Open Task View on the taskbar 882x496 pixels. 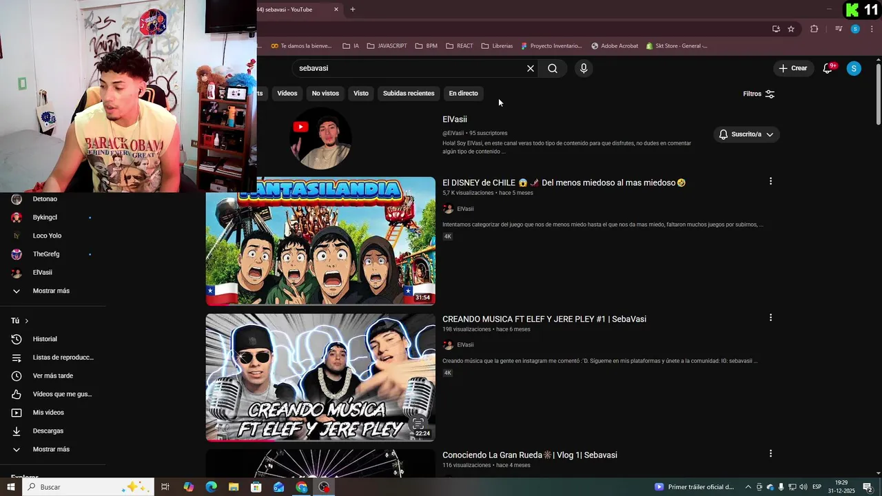pos(165,487)
